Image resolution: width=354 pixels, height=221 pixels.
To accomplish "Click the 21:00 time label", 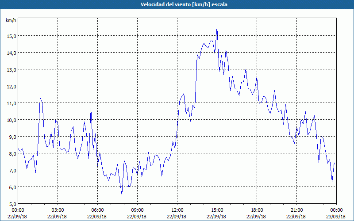I will pos(296,210).
